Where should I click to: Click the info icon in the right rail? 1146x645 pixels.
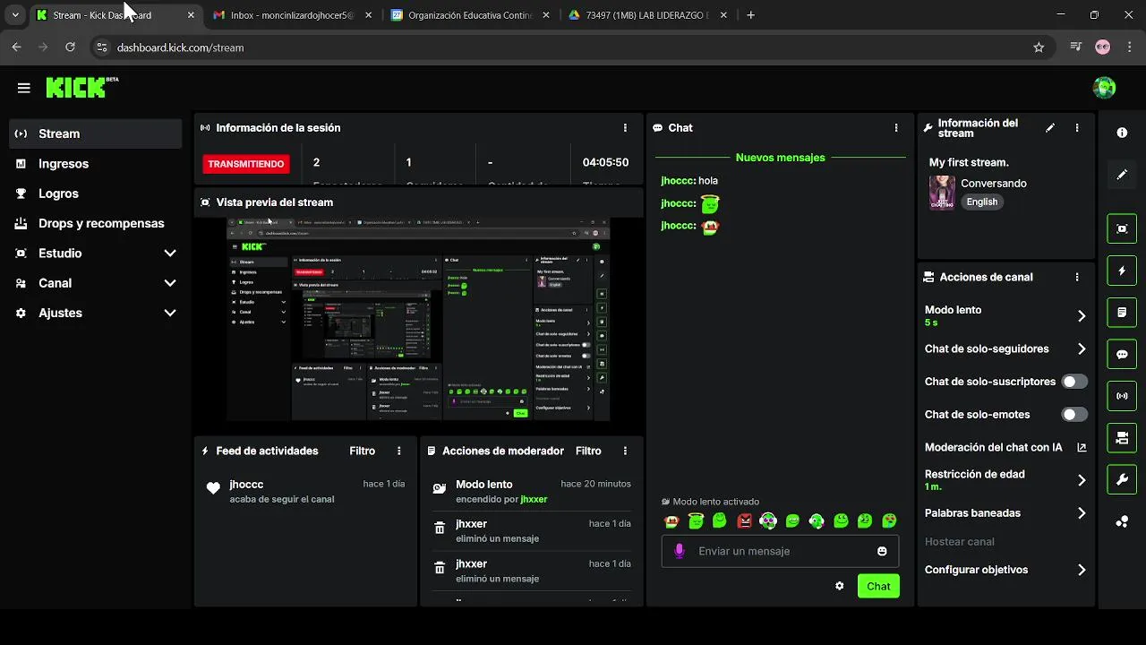[x=1122, y=133]
